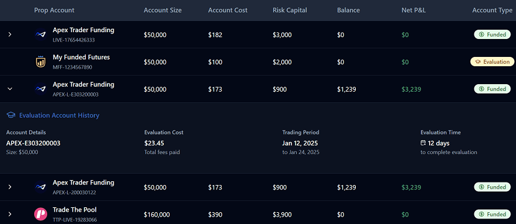
Task: Click the $182 account cost value
Action: 215,35
